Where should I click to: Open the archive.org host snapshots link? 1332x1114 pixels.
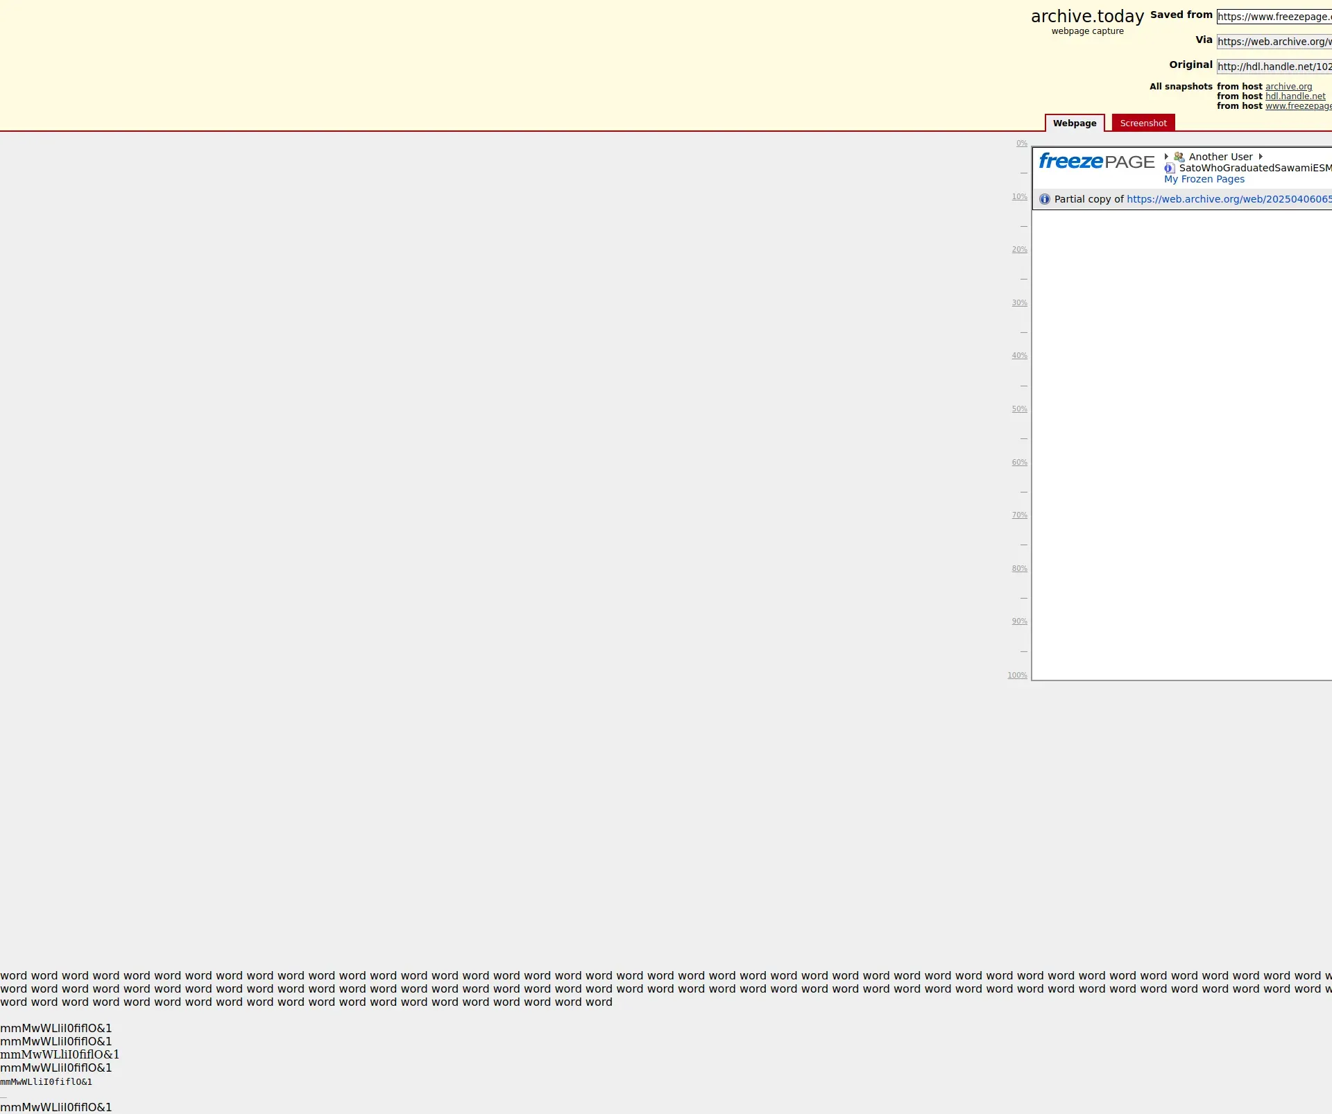click(x=1288, y=87)
